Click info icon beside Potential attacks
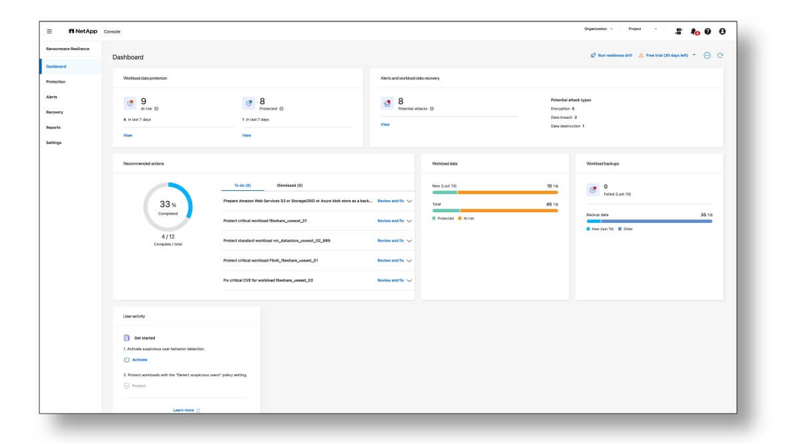Viewport: 785px width, 443px height. click(x=432, y=109)
